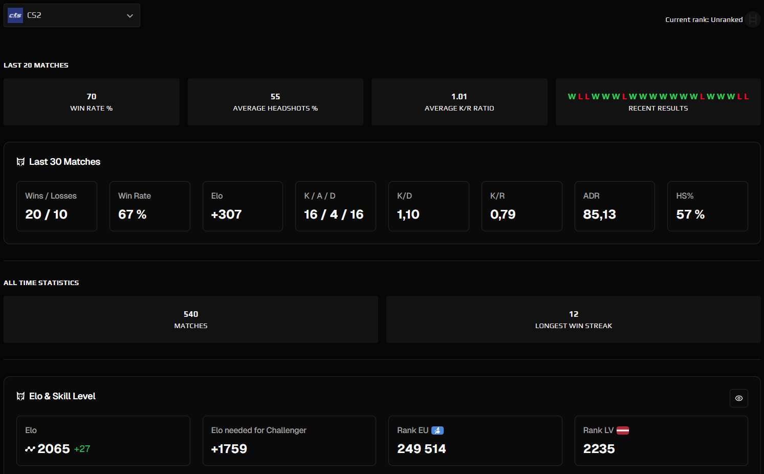Click the CS2 logo icon
This screenshot has width=764, height=474.
click(15, 15)
